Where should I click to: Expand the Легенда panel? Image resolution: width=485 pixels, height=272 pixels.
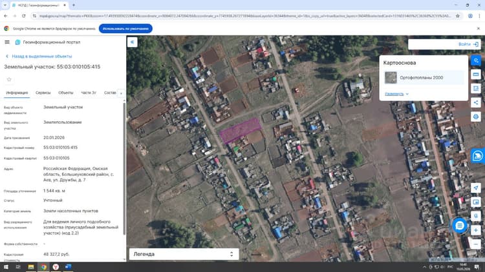tap(184, 254)
